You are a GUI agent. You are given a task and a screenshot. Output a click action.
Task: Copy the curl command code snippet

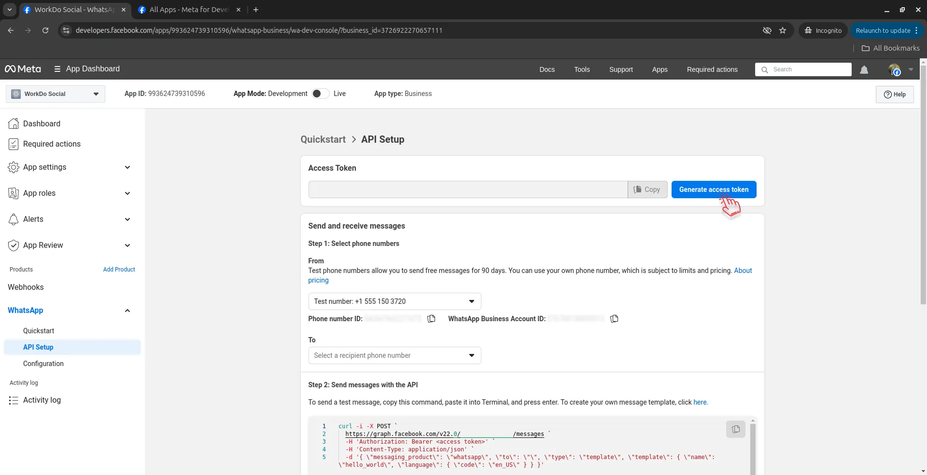735,429
